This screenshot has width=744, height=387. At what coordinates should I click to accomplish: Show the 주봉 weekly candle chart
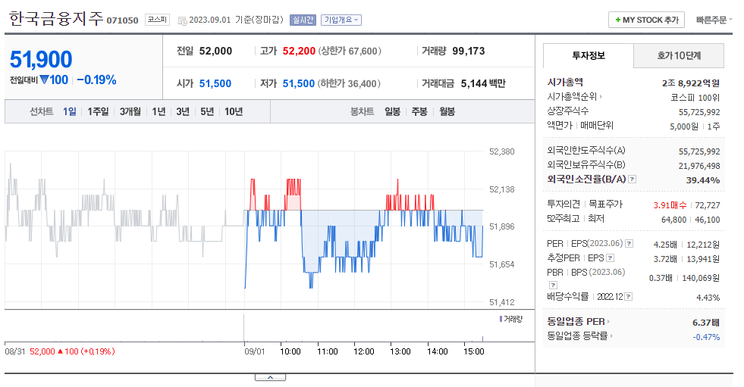[419, 111]
